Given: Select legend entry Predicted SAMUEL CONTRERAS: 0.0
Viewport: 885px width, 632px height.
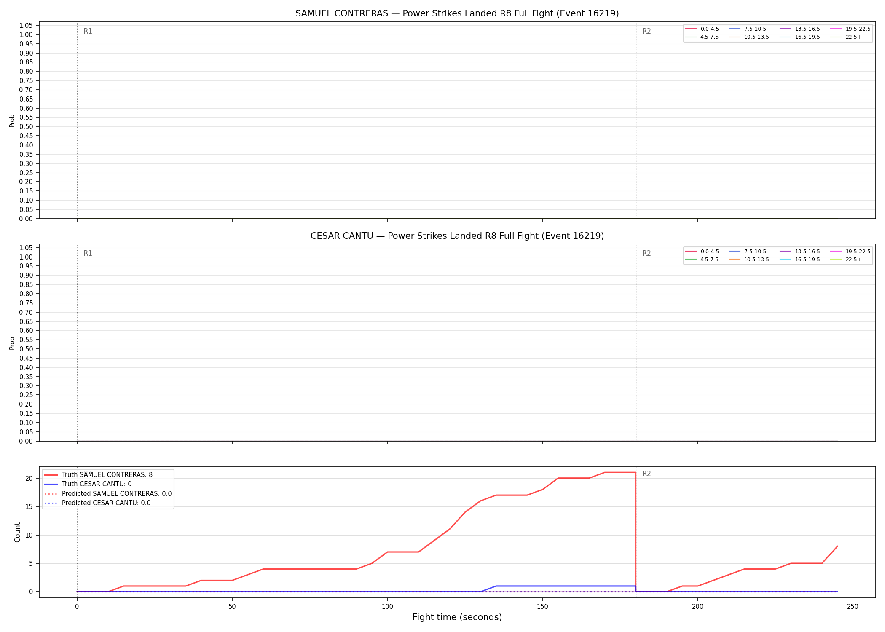Looking at the screenshot, I should pyautogui.click(x=108, y=494).
